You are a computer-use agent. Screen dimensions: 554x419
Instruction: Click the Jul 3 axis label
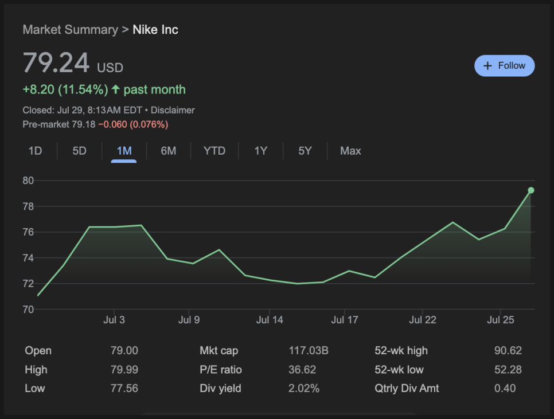pos(114,320)
